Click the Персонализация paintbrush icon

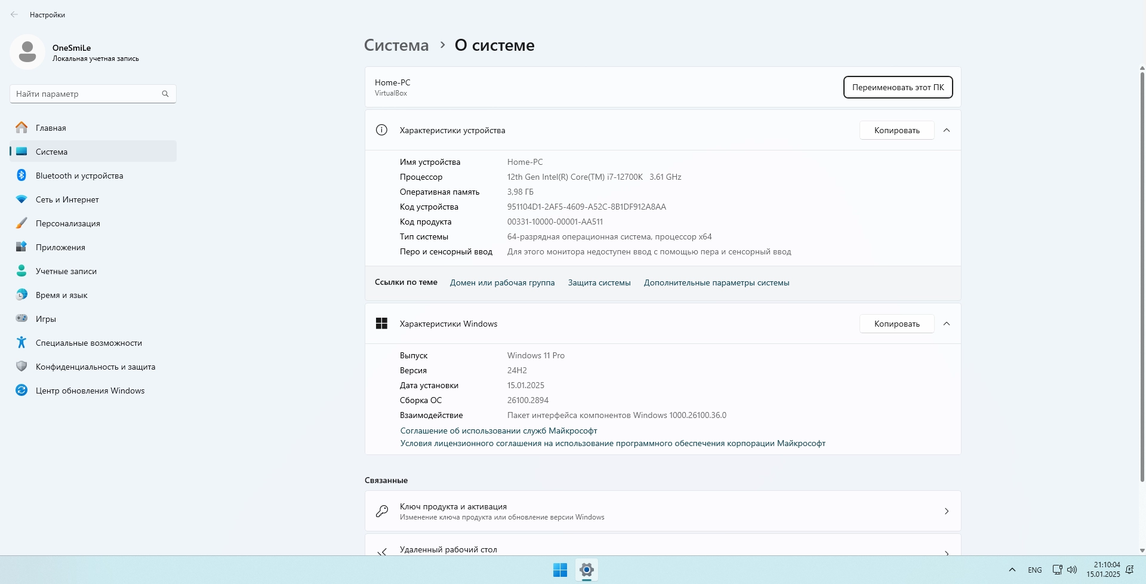[21, 223]
